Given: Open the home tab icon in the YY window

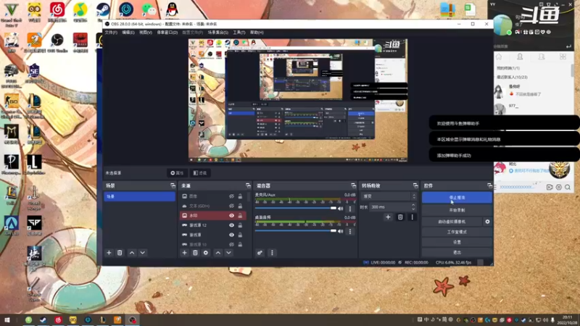Looking at the screenshot, I should [x=499, y=57].
